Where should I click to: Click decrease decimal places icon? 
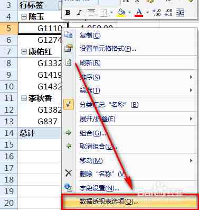tap(168, 13)
